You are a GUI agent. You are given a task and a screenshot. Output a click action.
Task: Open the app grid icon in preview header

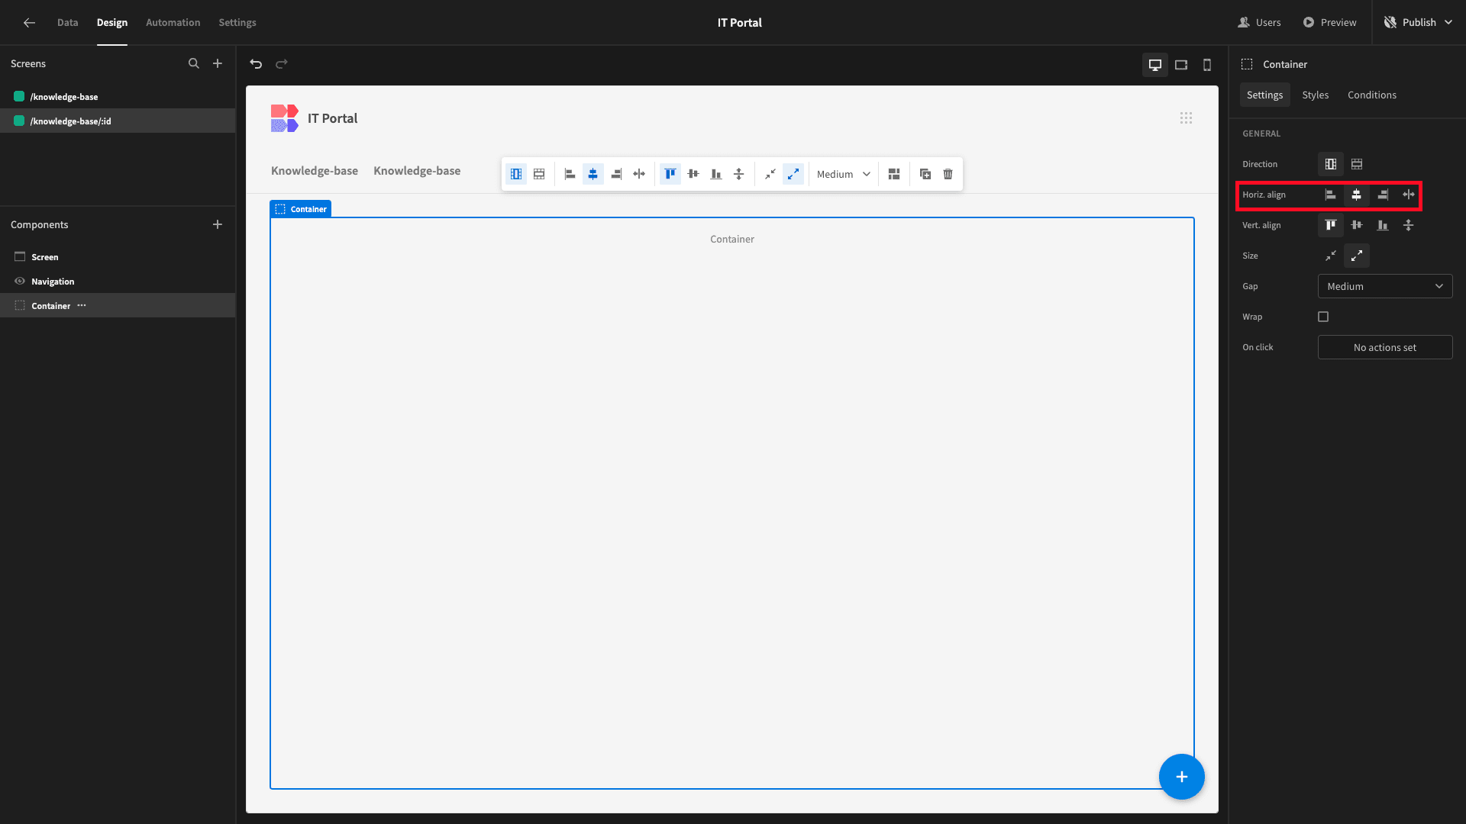(x=1186, y=117)
